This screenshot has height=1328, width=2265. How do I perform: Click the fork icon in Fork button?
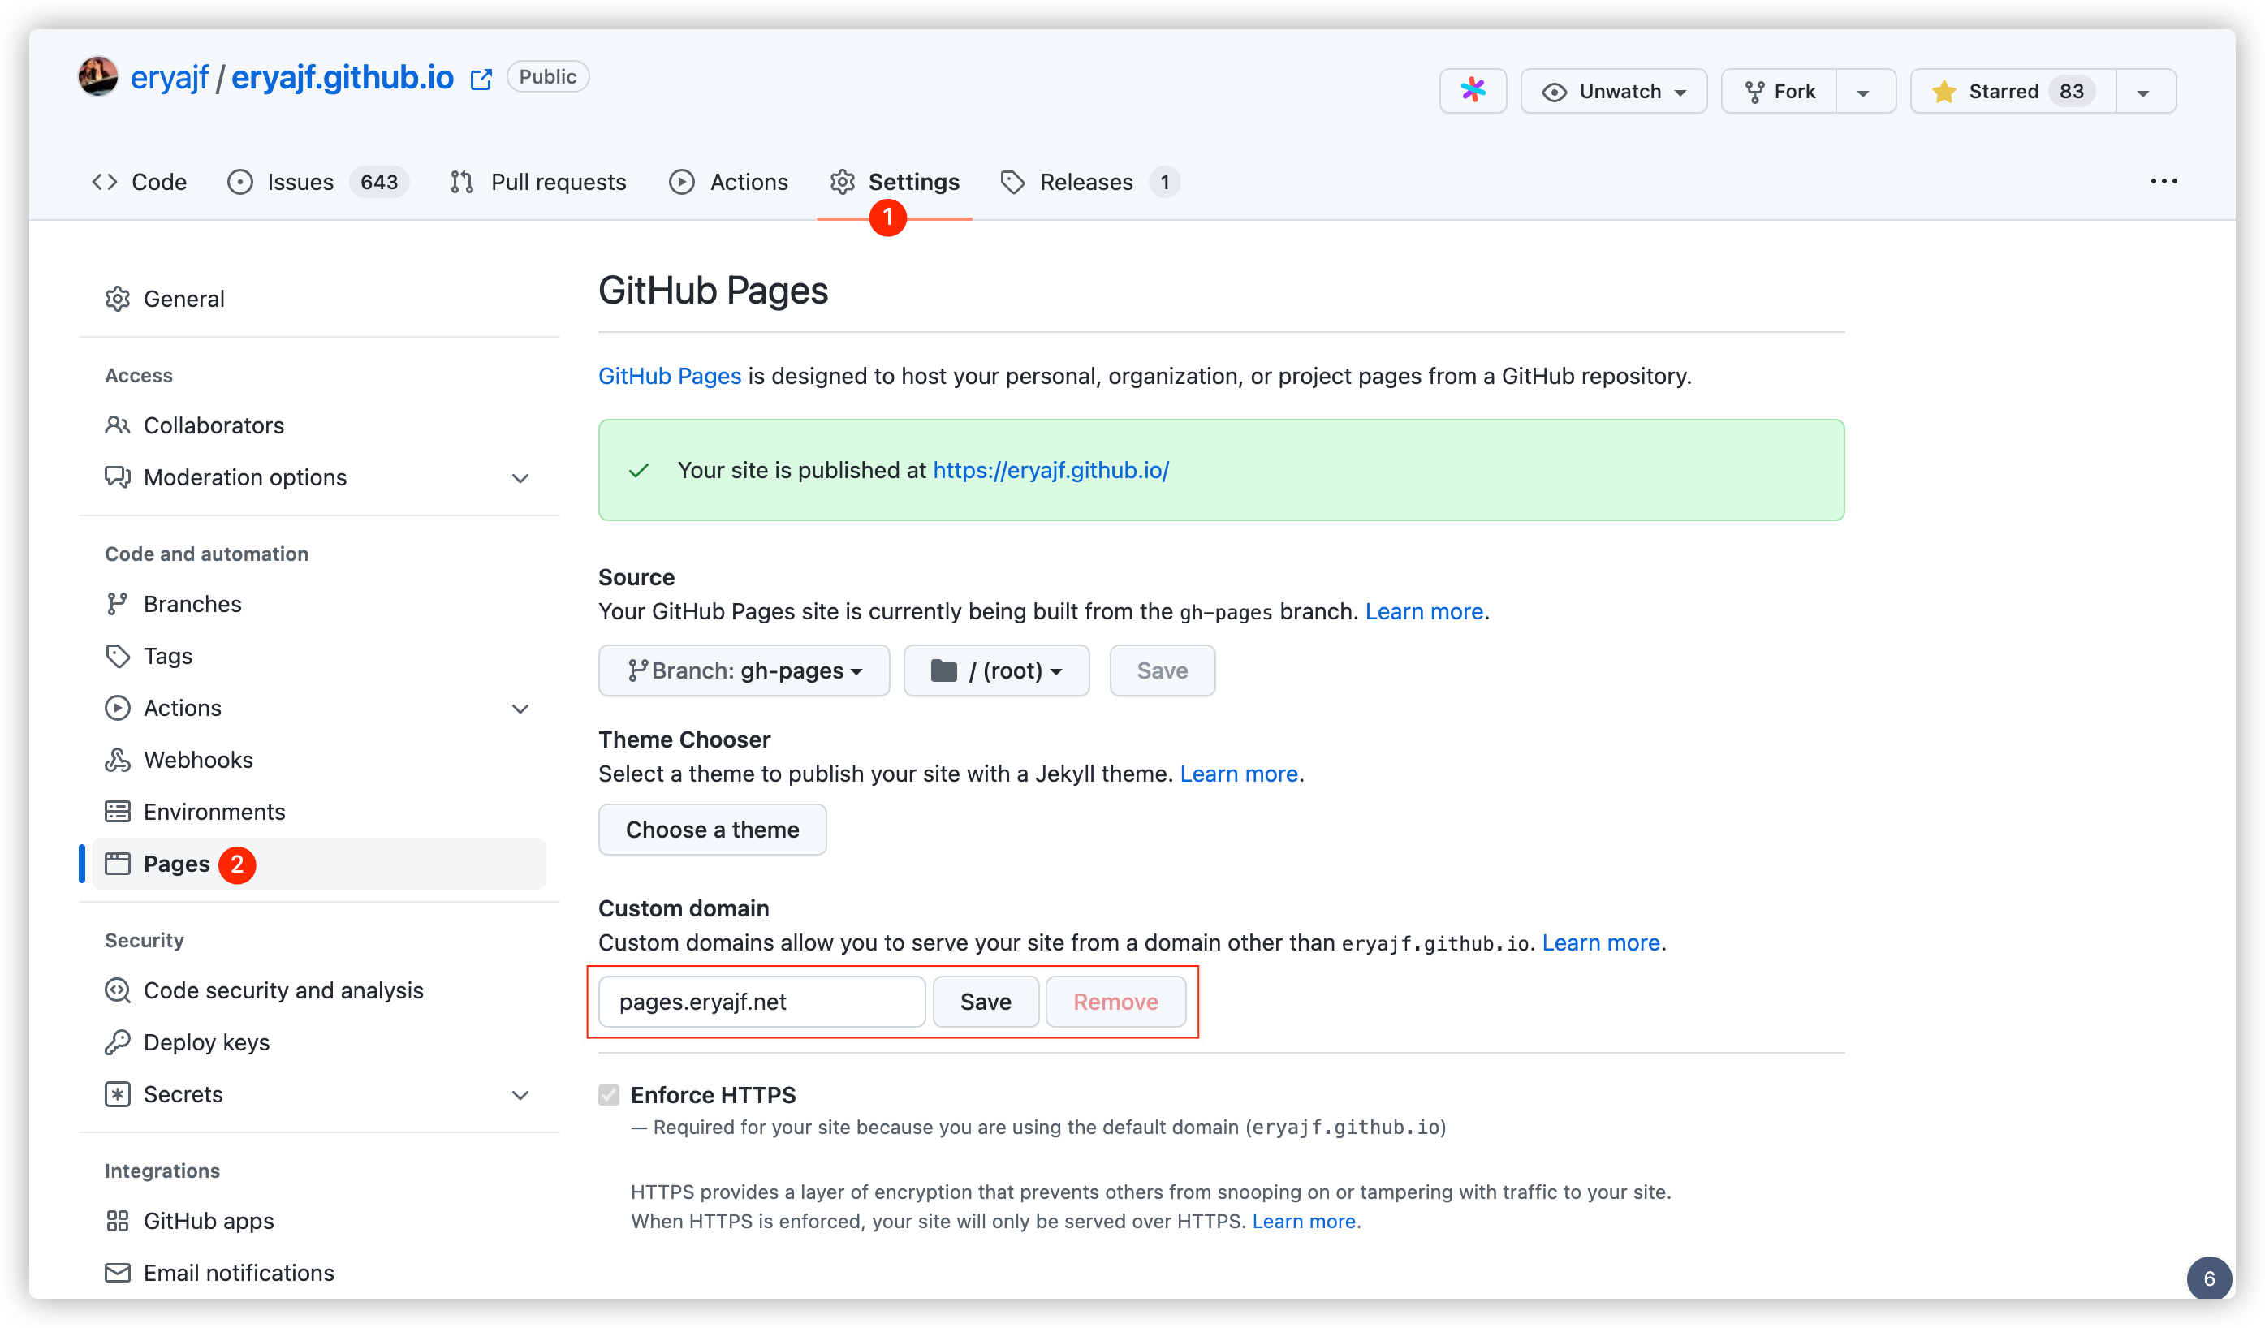coord(1754,92)
